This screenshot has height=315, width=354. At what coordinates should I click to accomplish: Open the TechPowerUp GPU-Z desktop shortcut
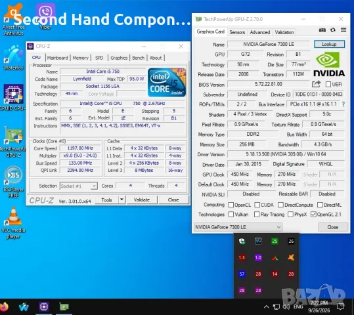13,142
